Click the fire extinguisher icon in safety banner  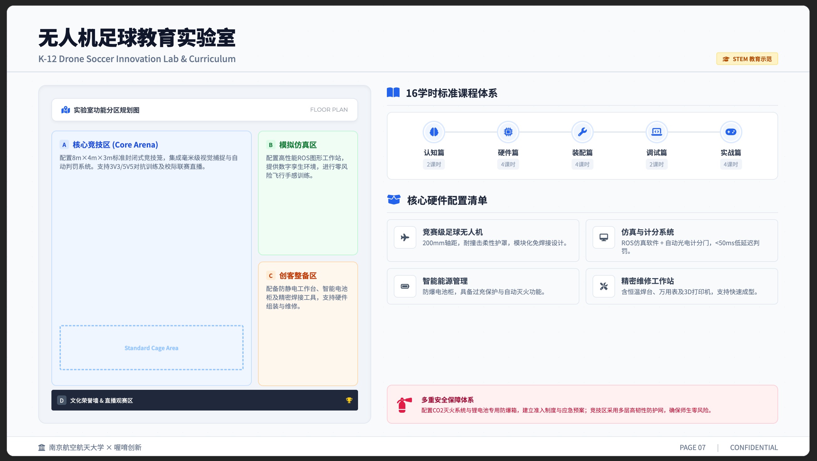(404, 405)
